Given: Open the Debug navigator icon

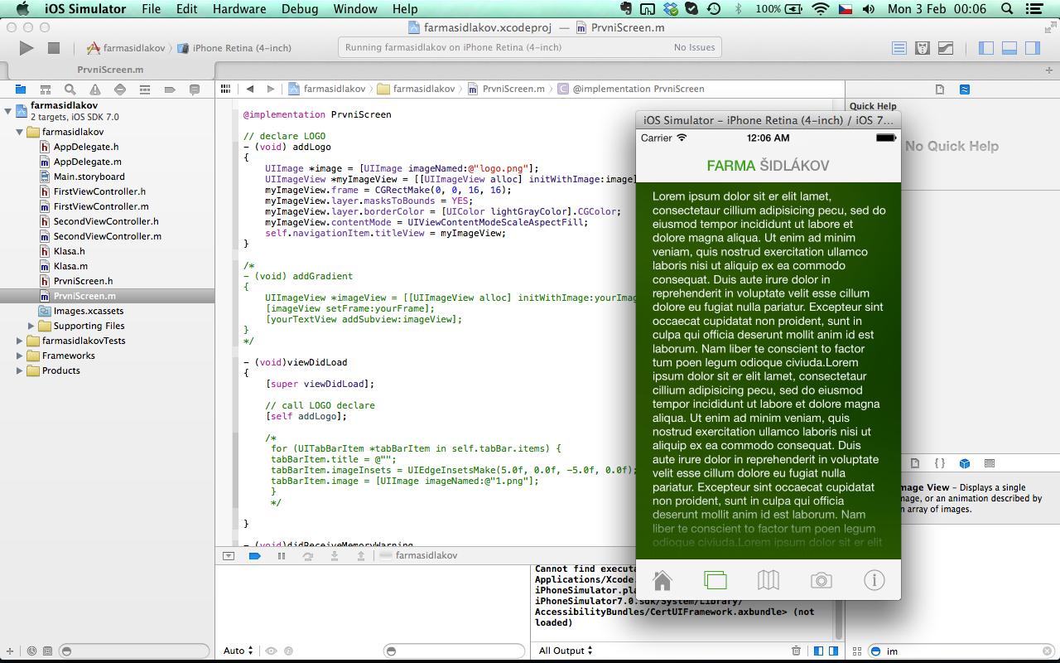Looking at the screenshot, I should (145, 90).
